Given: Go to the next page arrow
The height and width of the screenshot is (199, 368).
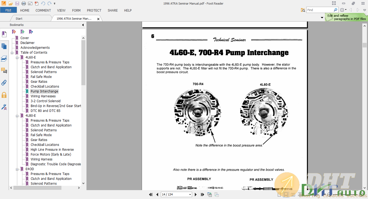Looking at the screenshot, I should 196,194.
